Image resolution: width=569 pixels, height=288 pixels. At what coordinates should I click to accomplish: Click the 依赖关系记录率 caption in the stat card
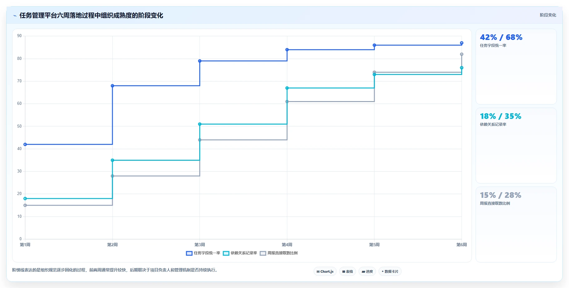(x=493, y=124)
